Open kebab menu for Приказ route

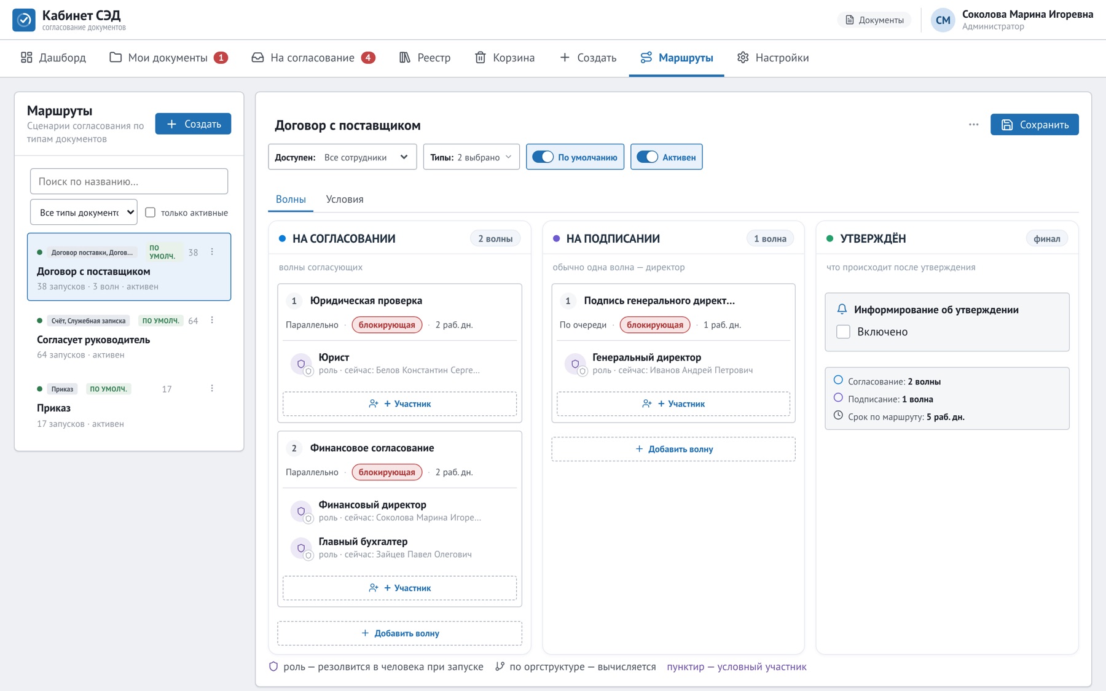coord(212,388)
